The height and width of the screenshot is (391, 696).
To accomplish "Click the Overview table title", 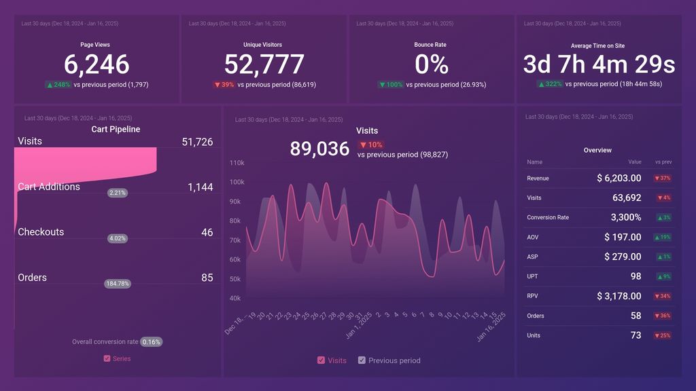I will 597,150.
